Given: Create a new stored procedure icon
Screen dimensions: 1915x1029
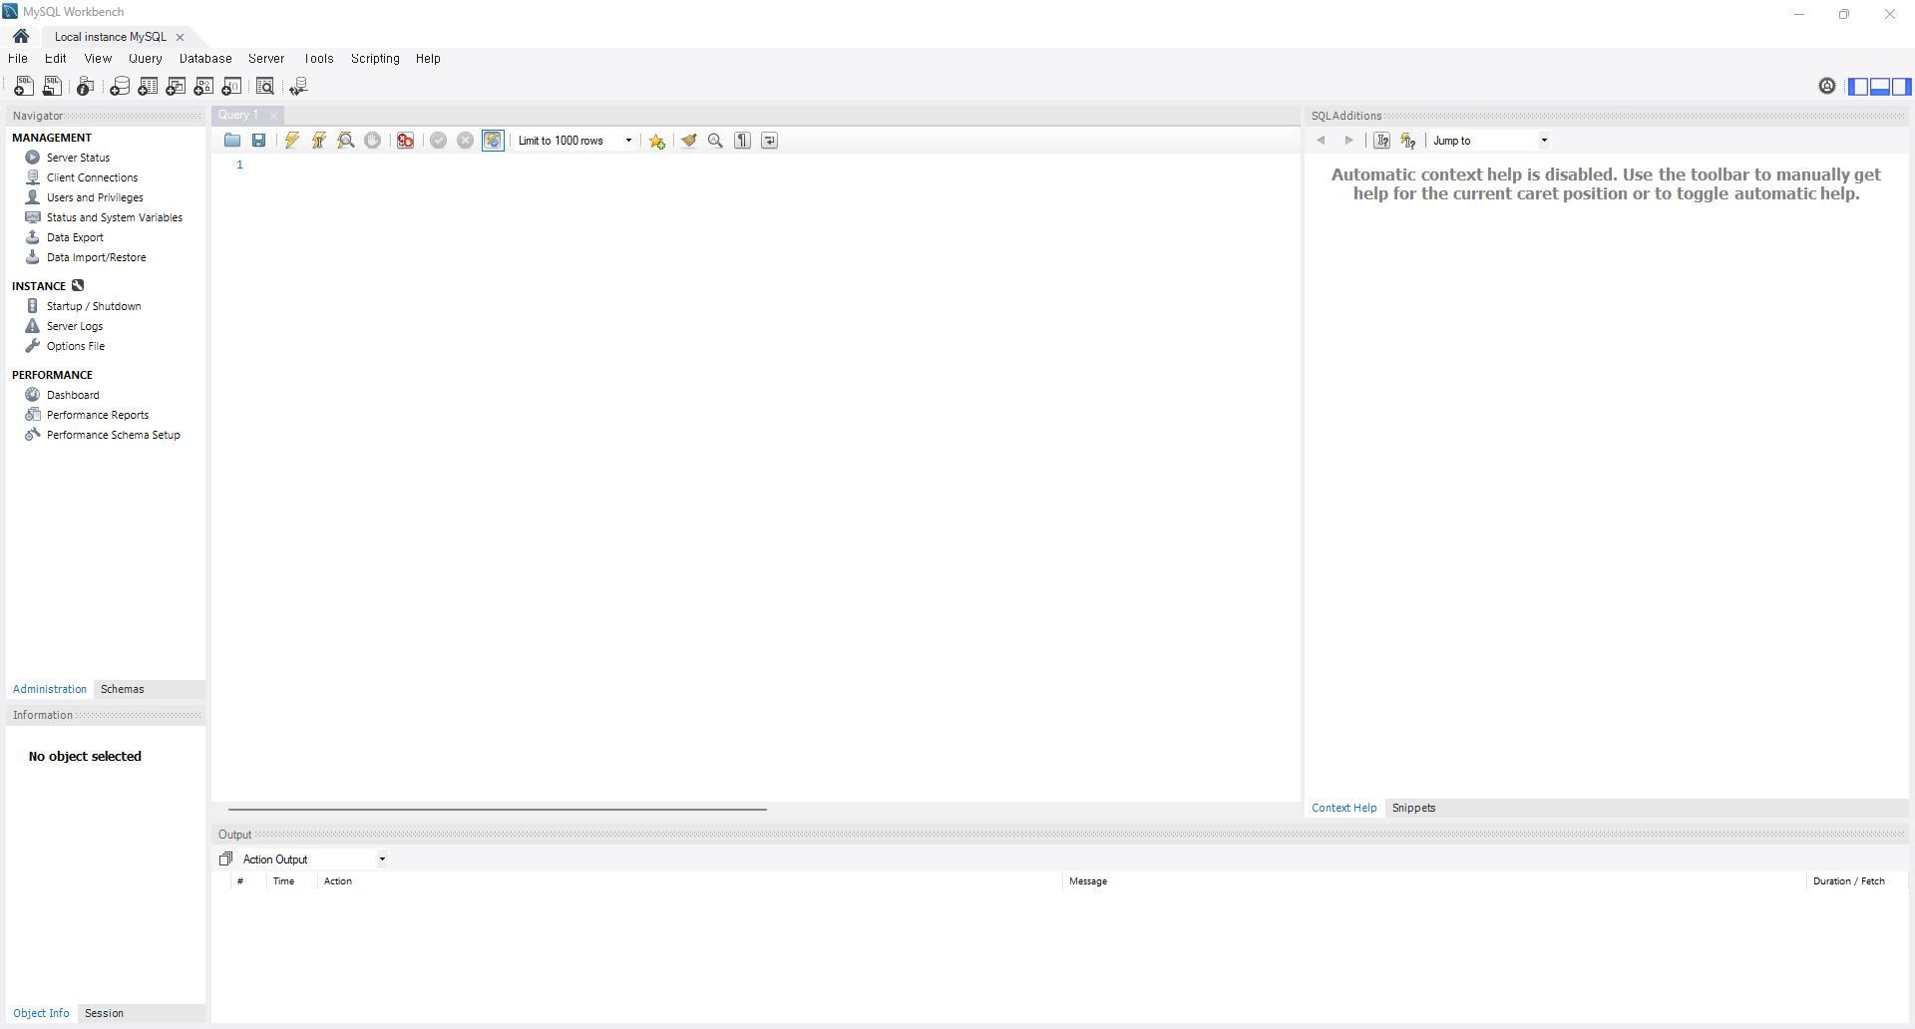Looking at the screenshot, I should 203,87.
